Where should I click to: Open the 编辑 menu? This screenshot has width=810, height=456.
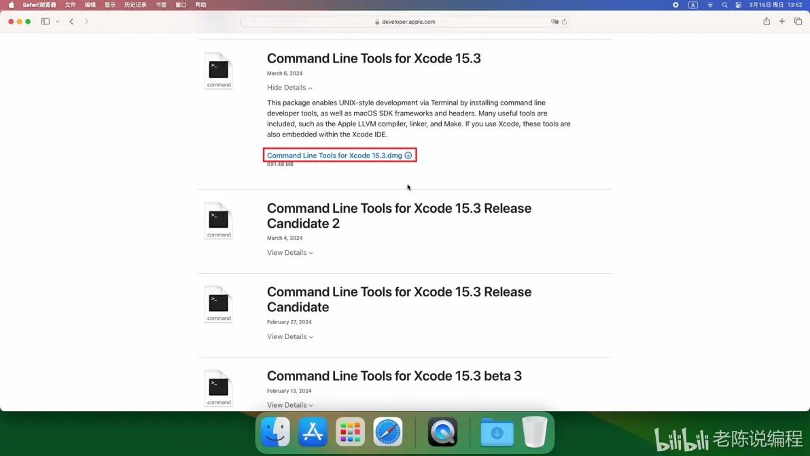click(x=90, y=5)
